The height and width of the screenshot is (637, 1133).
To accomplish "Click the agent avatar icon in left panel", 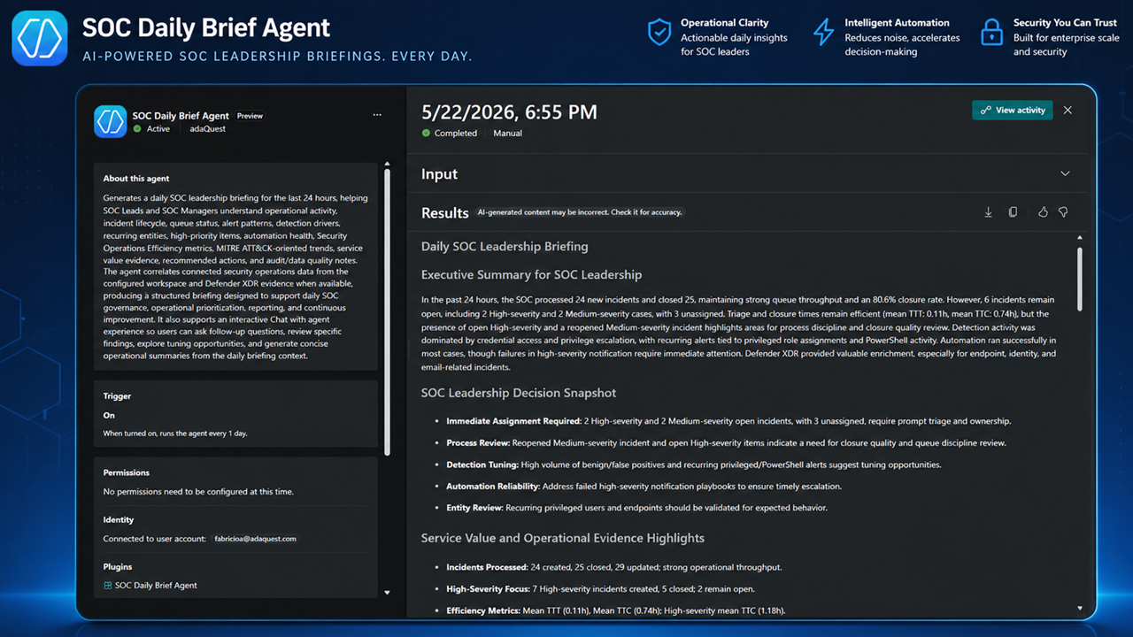I will [111, 121].
